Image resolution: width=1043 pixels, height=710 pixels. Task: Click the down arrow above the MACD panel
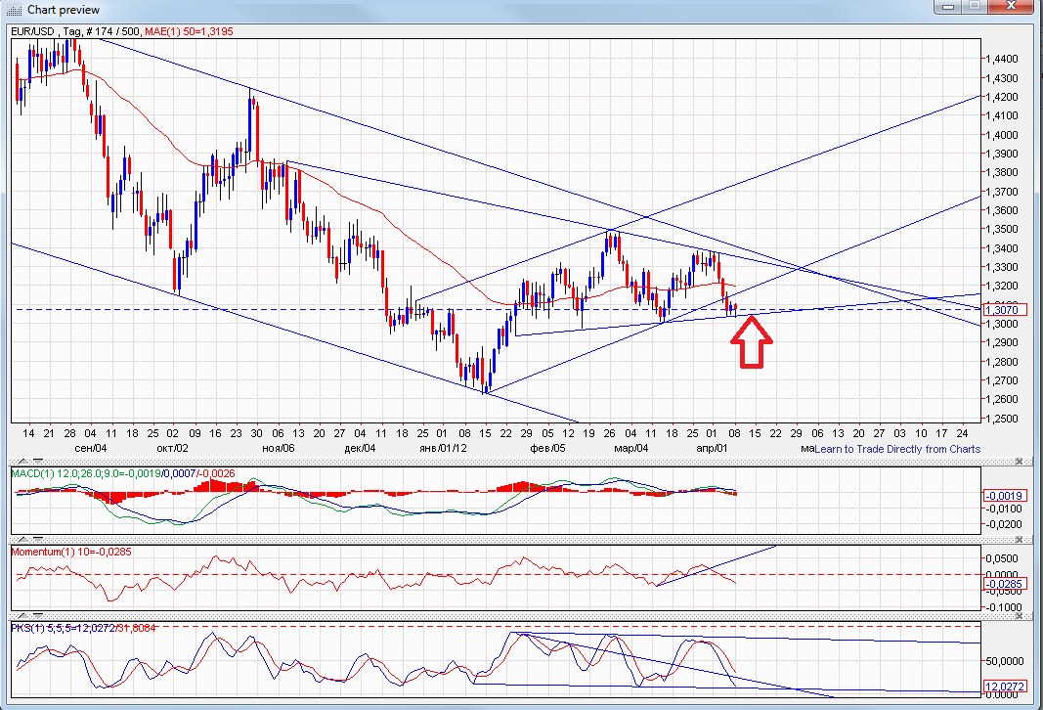[x=36, y=461]
